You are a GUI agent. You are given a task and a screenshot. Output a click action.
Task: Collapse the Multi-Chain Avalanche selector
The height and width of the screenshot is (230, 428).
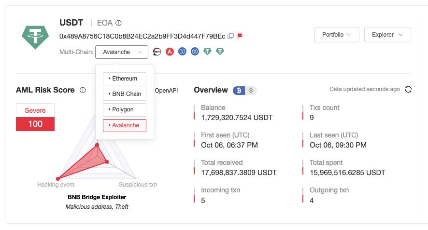click(x=121, y=52)
